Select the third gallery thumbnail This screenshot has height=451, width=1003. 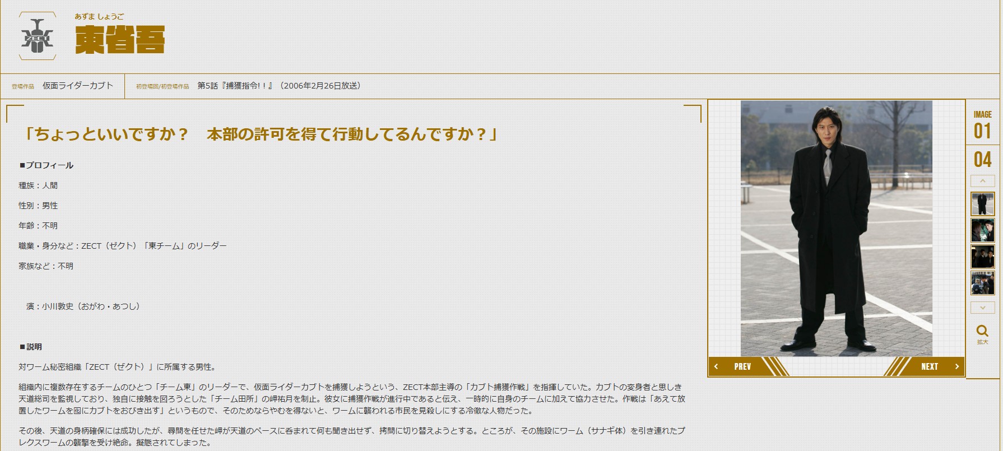coord(982,257)
